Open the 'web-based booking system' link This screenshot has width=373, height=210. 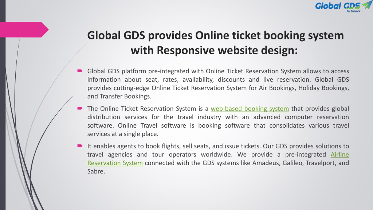(250, 109)
